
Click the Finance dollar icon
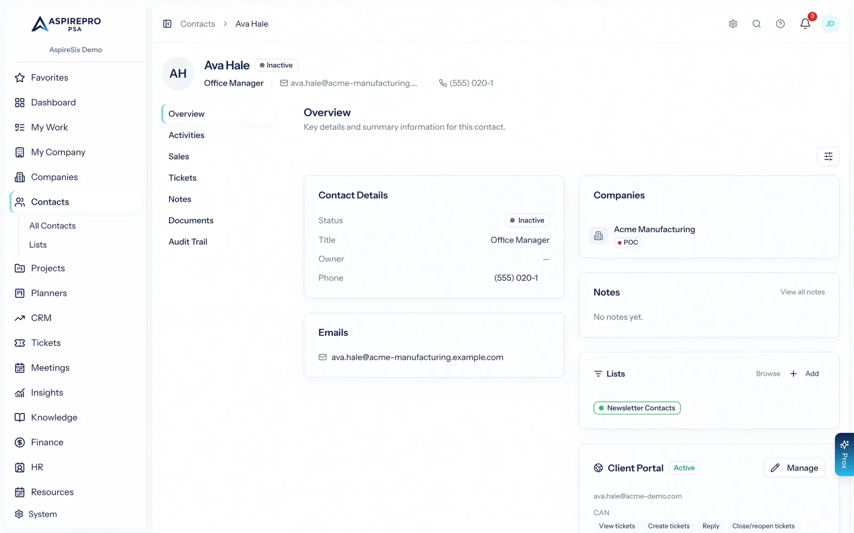20,442
